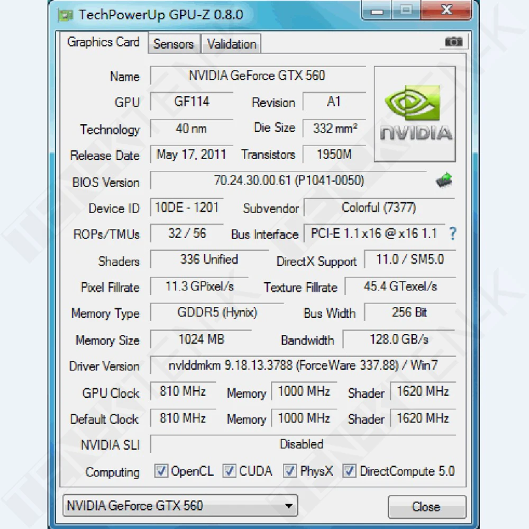
Task: Close window with the red X button
Action: [446, 10]
